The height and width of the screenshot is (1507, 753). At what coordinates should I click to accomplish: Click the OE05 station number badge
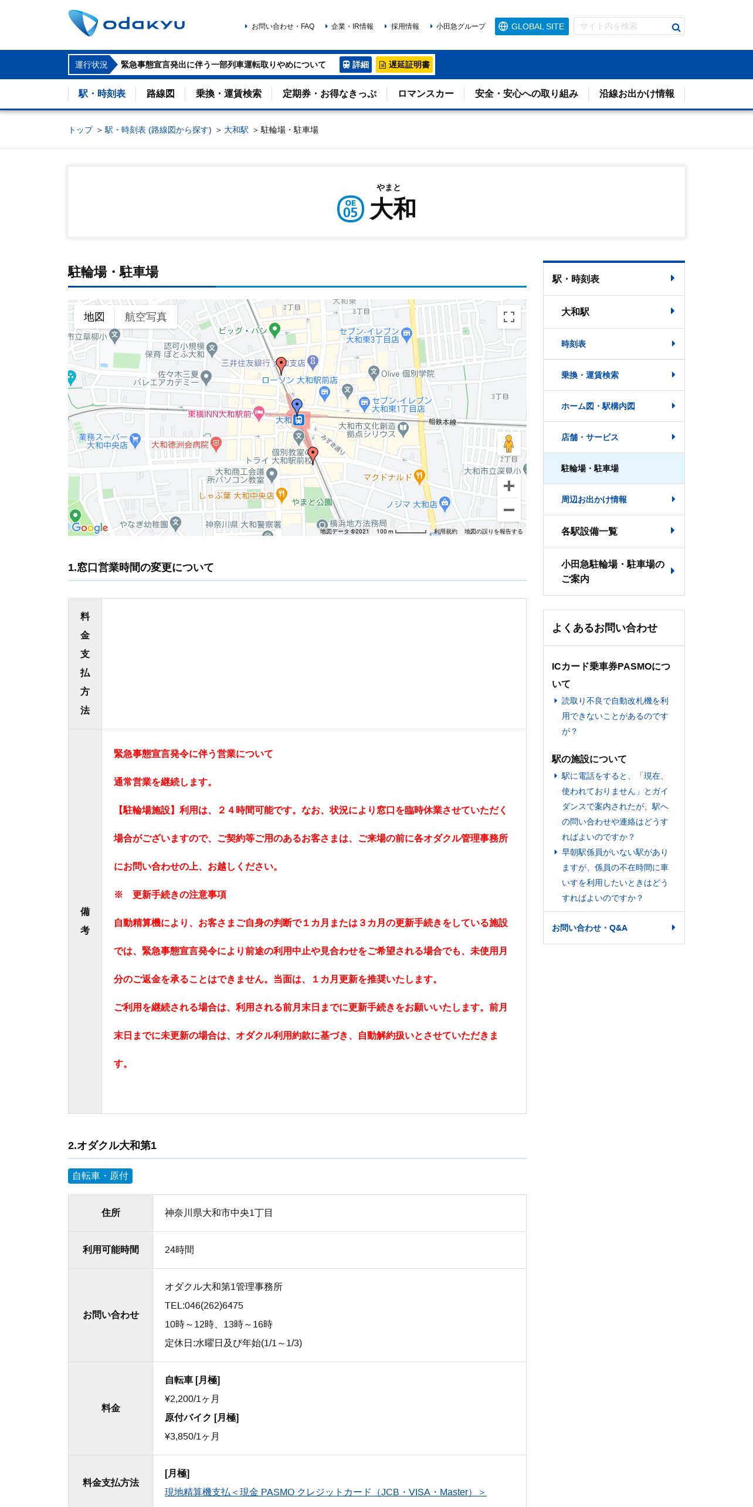351,209
